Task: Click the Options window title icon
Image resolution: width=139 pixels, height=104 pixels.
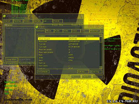Action: (x=37, y=27)
